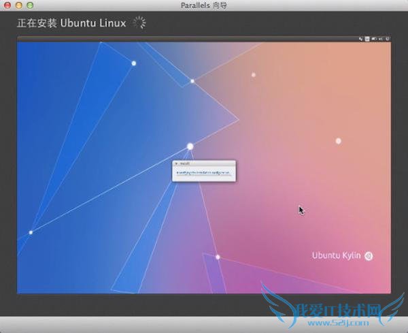The height and width of the screenshot is (333, 408).
Task: Click the Parallels 向导 window title
Action: [x=204, y=5]
